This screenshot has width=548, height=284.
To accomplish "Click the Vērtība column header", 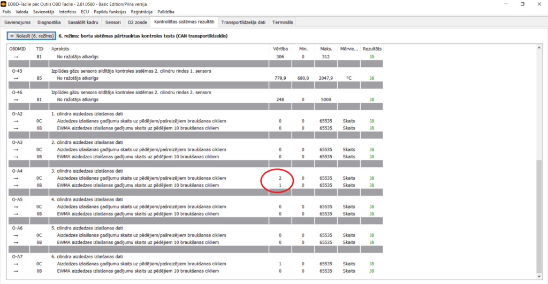I will point(280,49).
